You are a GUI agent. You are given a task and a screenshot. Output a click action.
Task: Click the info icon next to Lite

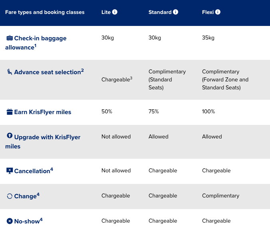pos(115,12)
